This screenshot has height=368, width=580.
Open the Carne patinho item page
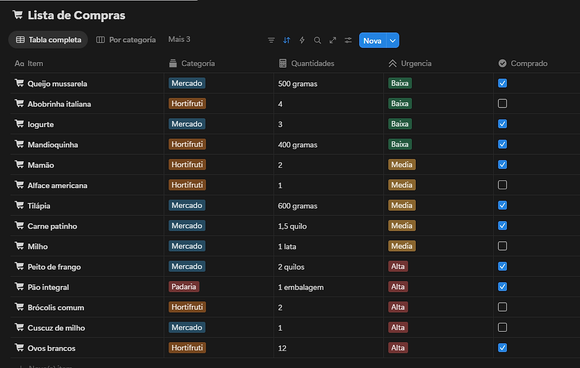pos(52,226)
